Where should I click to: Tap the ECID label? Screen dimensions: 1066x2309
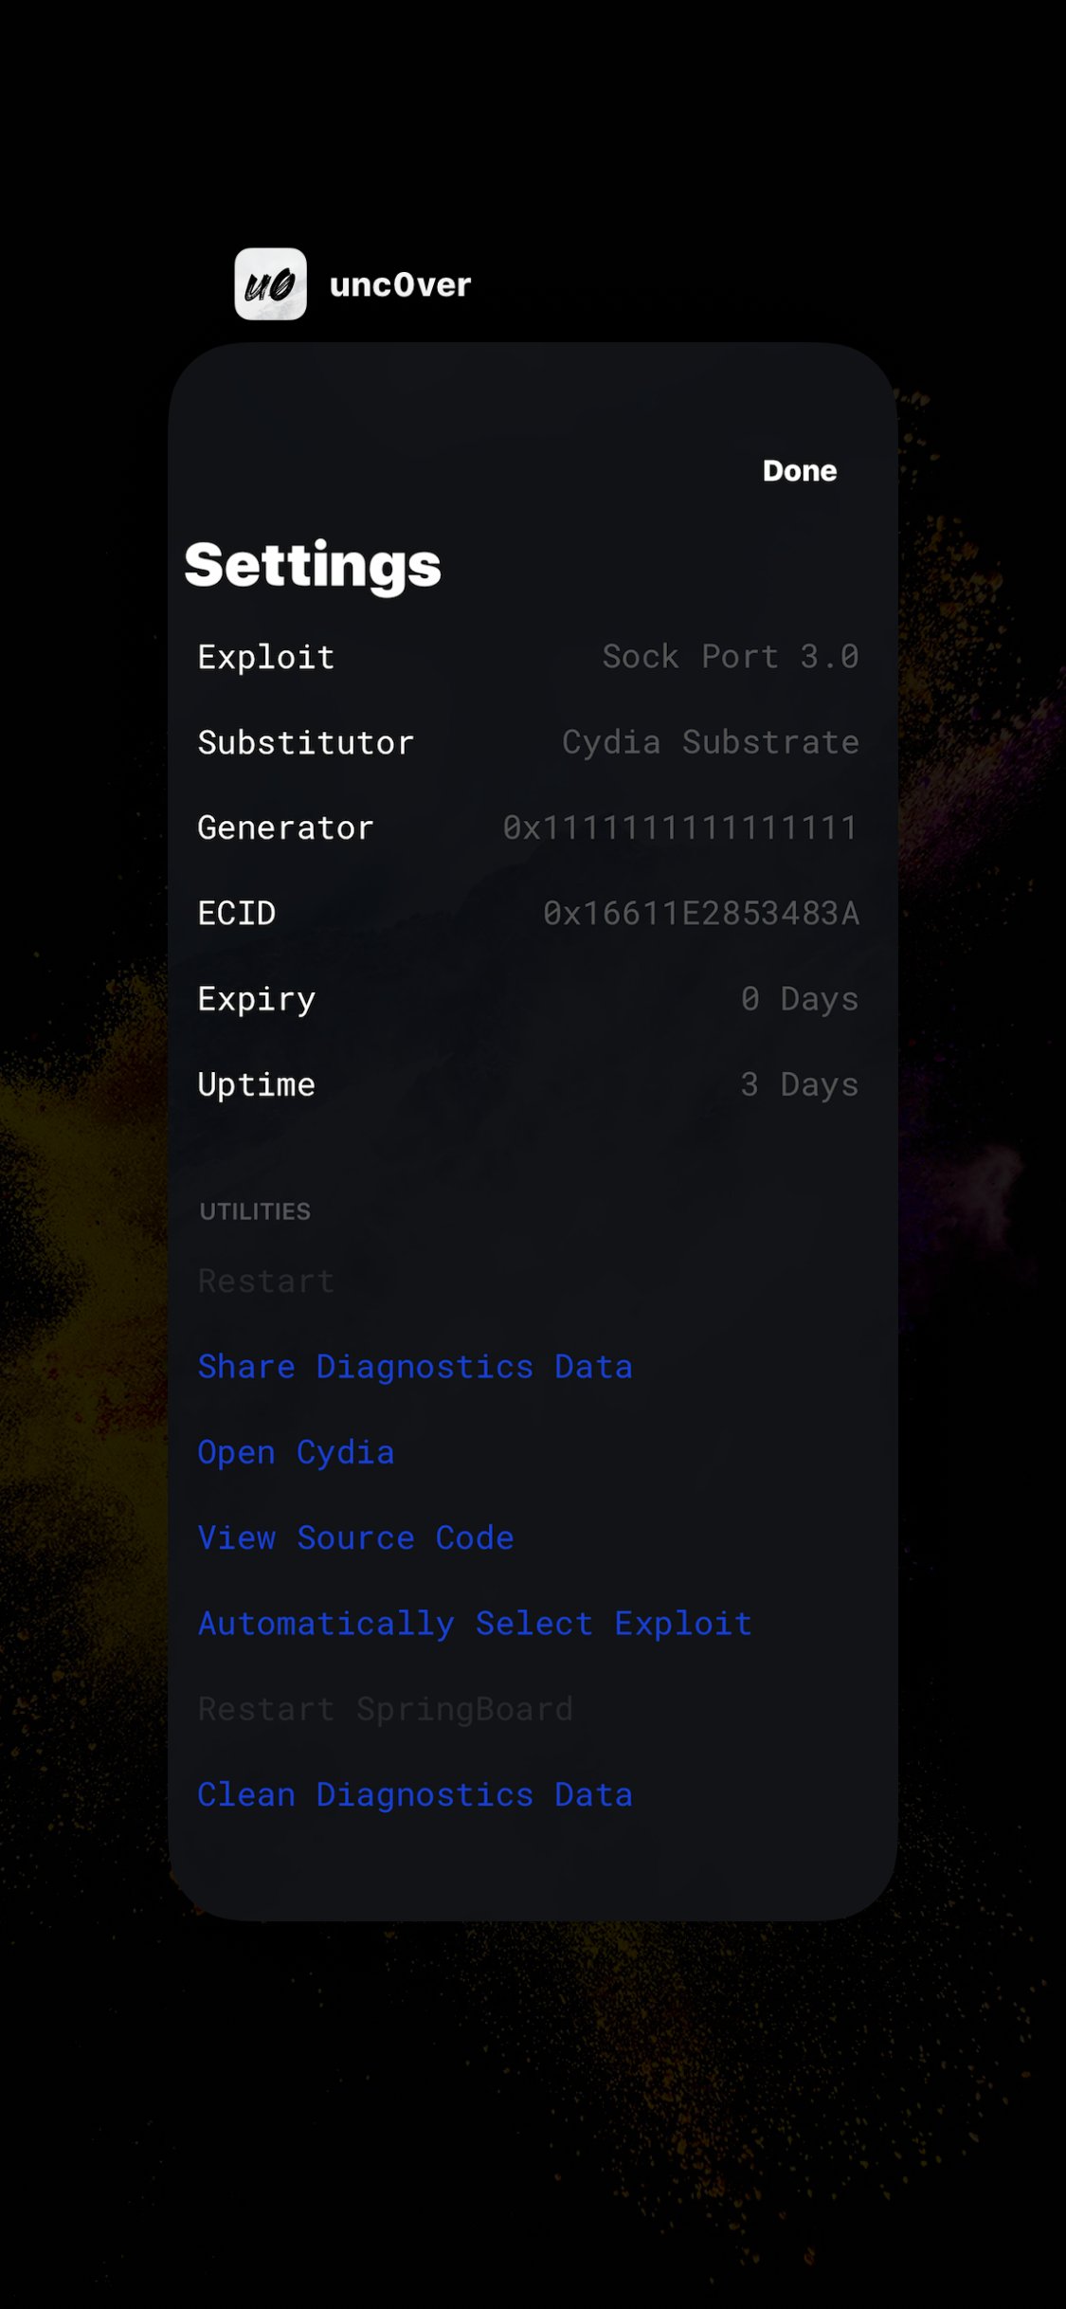coord(237,914)
